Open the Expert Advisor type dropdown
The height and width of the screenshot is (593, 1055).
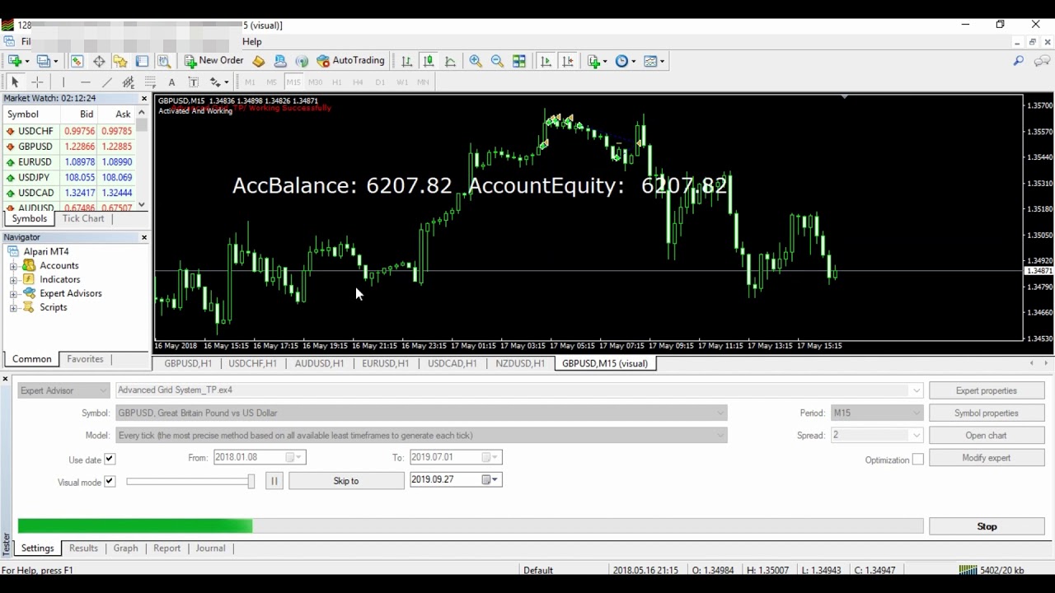pos(63,390)
